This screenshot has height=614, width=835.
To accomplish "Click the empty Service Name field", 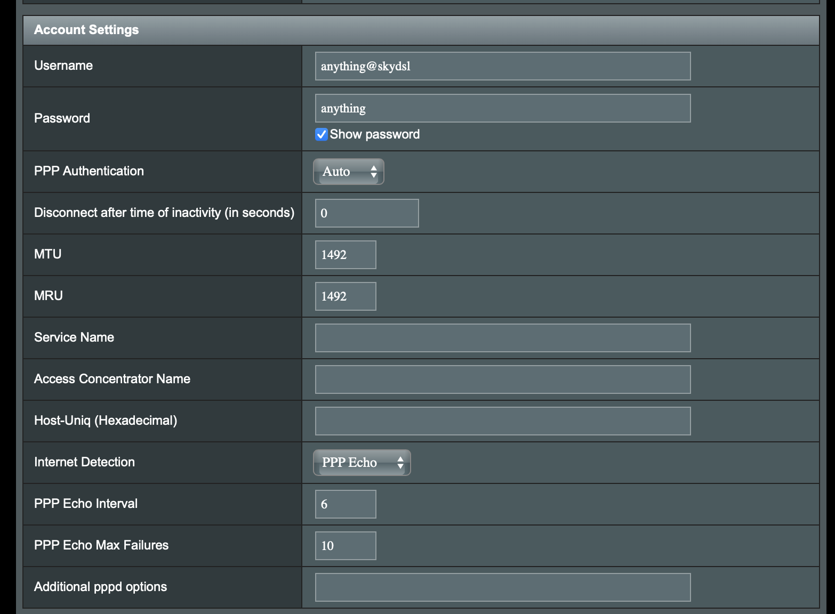I will click(502, 337).
